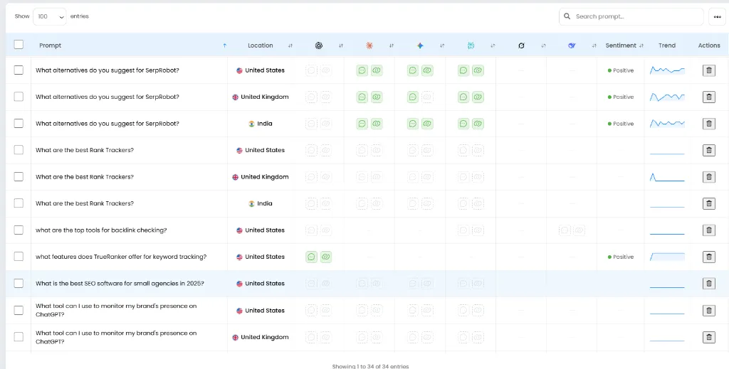Click the search magnifier icon
The image size is (729, 369).
pyautogui.click(x=567, y=16)
